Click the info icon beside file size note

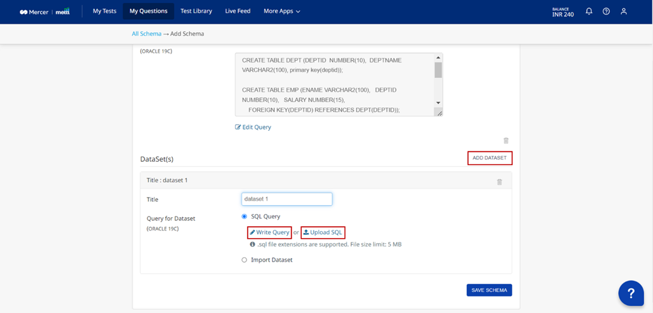tap(252, 244)
